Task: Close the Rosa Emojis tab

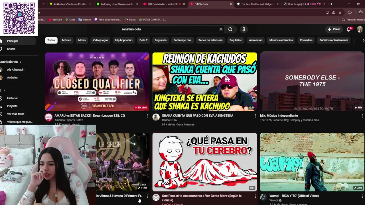Action: 324,4
